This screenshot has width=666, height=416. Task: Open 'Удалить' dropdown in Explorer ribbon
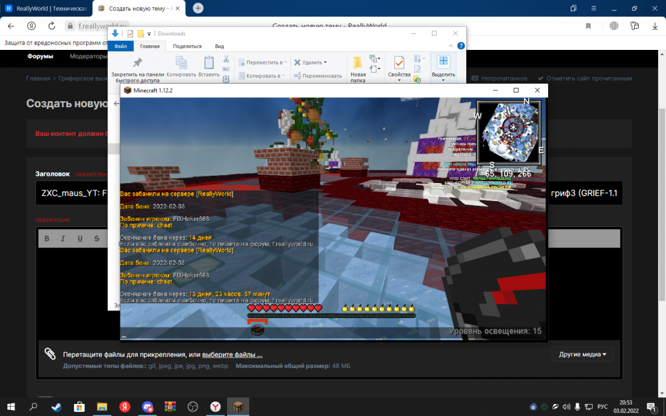tap(311, 63)
